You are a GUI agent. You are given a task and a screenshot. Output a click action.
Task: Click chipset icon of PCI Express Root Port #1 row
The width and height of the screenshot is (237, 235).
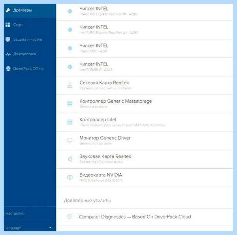pyautogui.click(x=70, y=11)
